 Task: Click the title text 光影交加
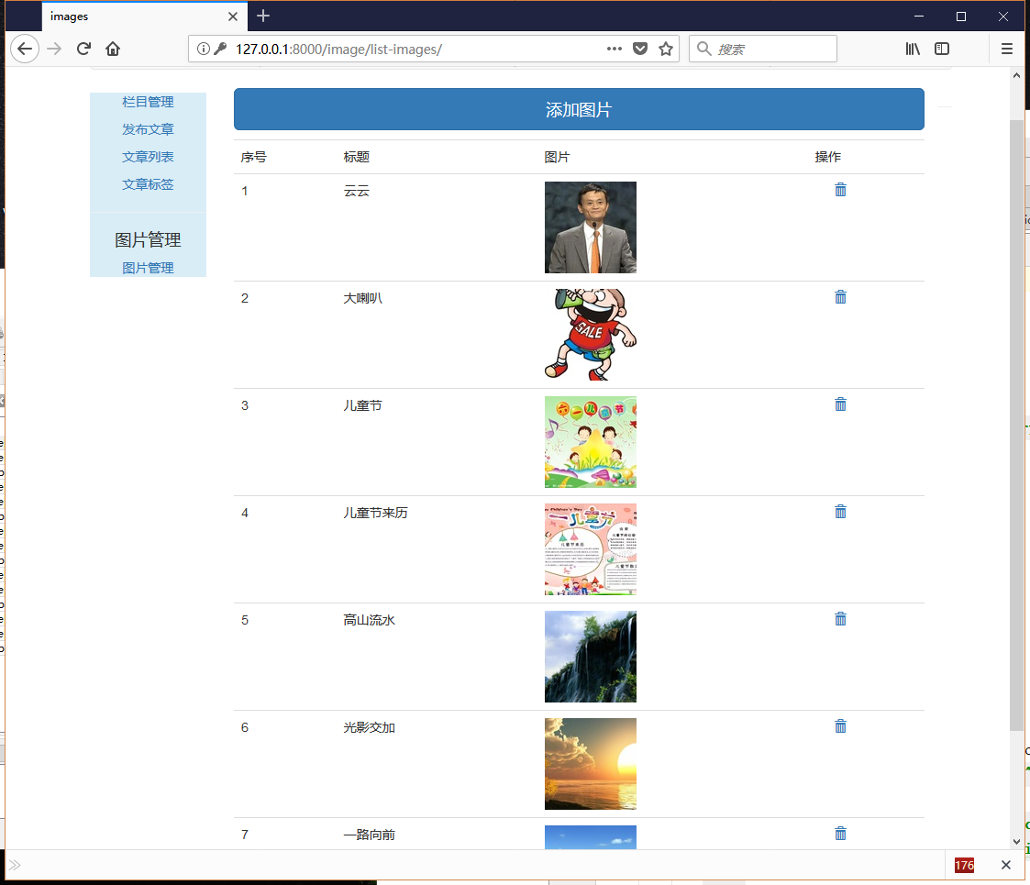pos(370,727)
